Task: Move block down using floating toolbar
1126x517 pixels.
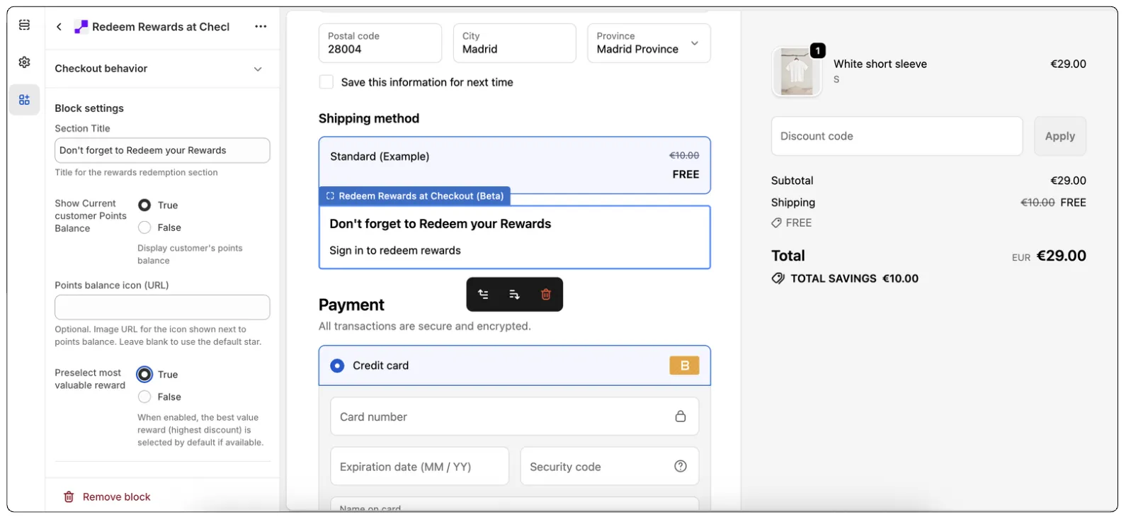Action: (x=515, y=295)
